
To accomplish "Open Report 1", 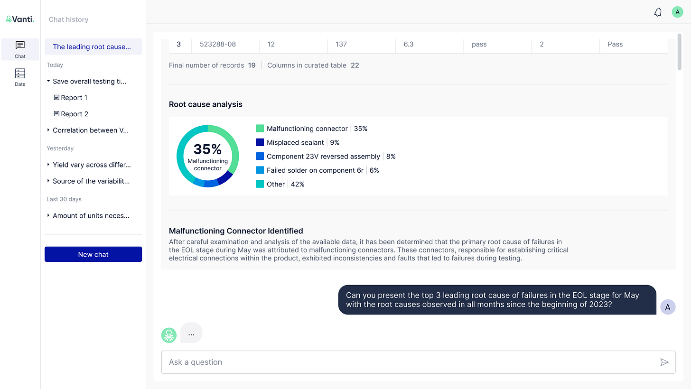I will click(74, 98).
